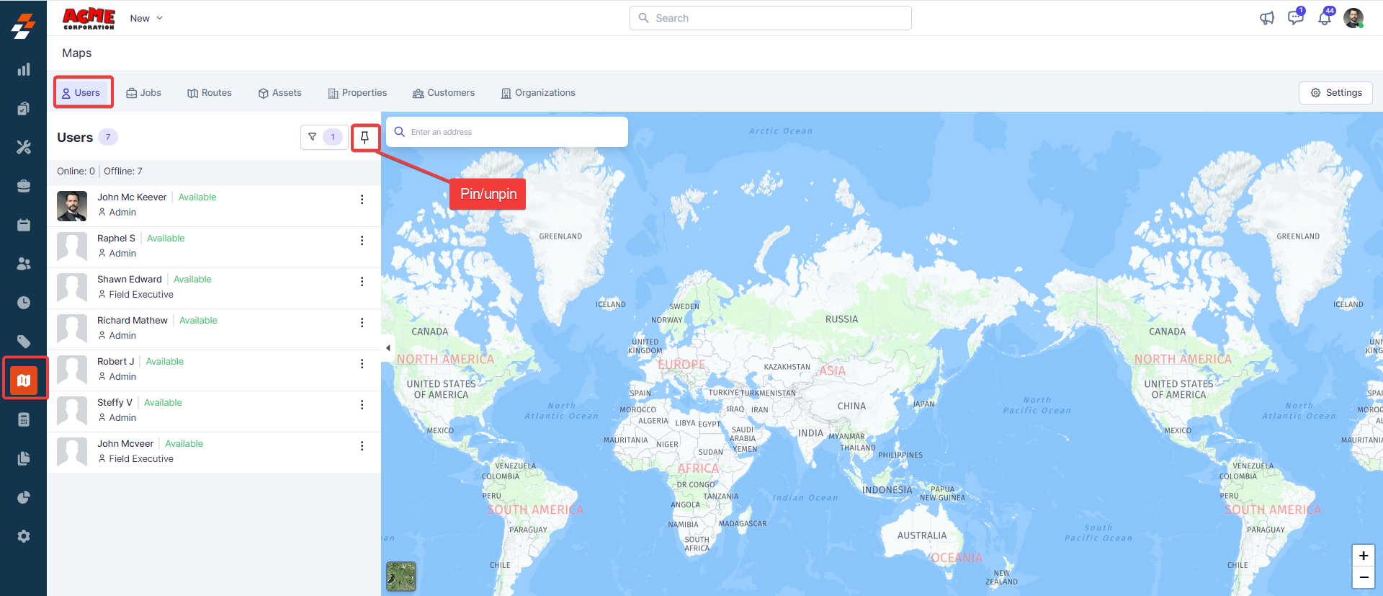Open the wrench and screwdriver tools icon
Viewport: 1383px width, 596px height.
(24, 147)
